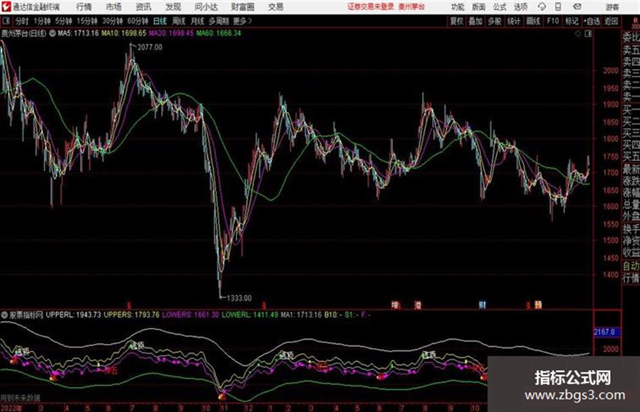The height and width of the screenshot is (412, 640).
Task: Click the 财 event marker below chart
Action: click(x=482, y=304)
